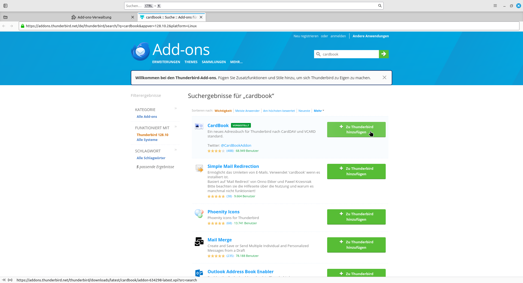Click the Phoenity Icons add-on icon
Screen dimensions: 523x283
[x=199, y=214]
